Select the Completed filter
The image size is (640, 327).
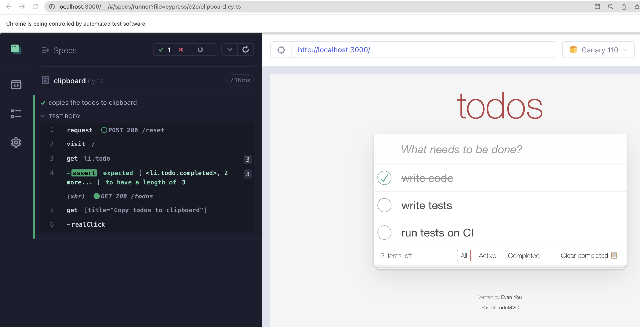524,256
